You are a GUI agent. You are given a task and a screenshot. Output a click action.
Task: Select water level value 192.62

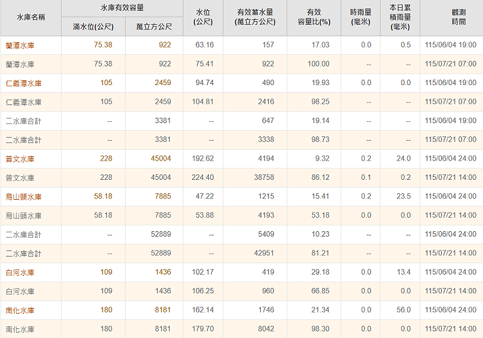(x=203, y=159)
